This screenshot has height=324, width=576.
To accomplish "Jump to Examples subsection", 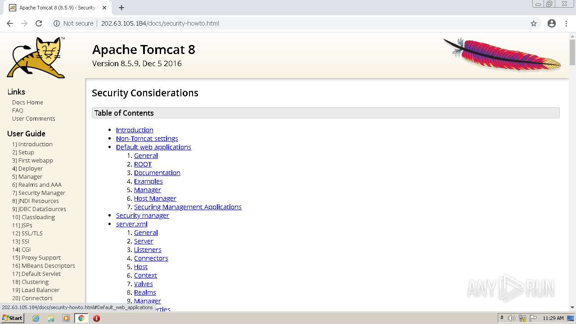I will click(148, 181).
